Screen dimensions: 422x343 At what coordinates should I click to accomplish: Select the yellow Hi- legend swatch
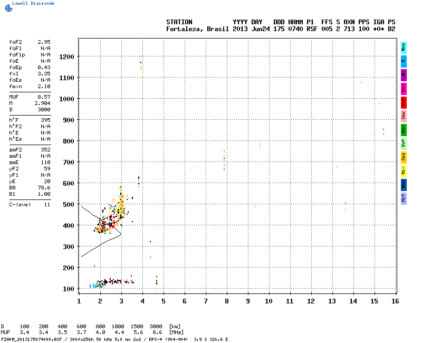(x=404, y=171)
